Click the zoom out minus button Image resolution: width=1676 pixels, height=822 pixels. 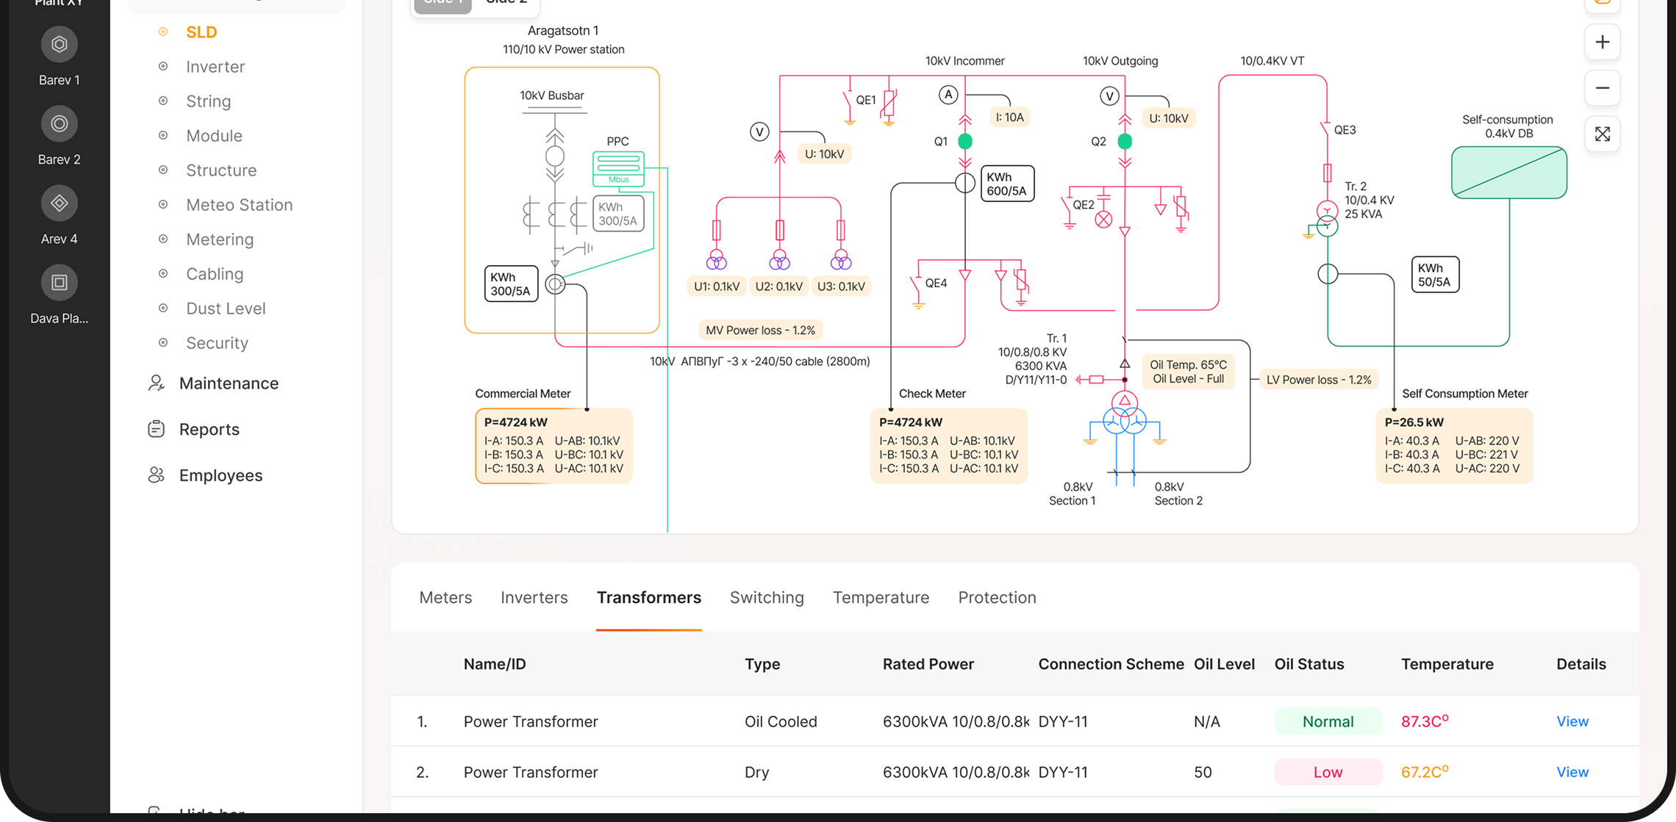coord(1602,88)
